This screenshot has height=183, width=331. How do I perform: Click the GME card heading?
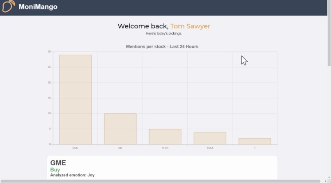[x=58, y=163]
